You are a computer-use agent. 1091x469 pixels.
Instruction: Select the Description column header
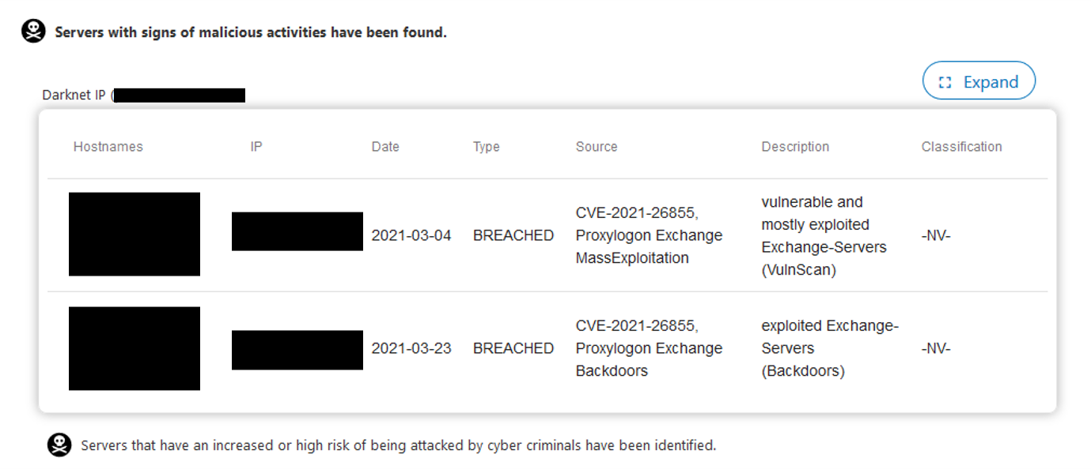click(x=795, y=147)
